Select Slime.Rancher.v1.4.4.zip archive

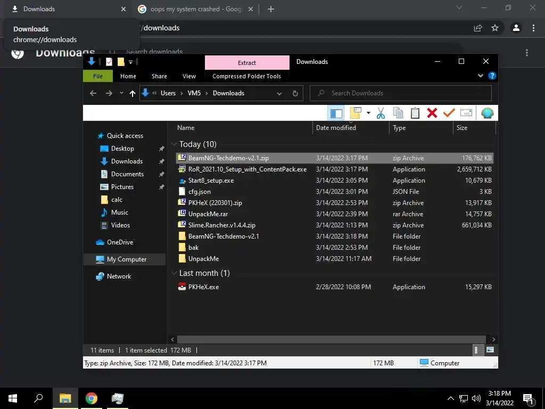pos(334,225)
